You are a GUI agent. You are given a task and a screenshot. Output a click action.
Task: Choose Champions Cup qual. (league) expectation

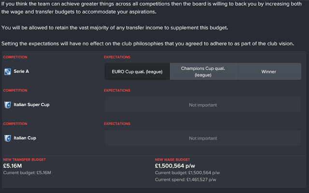coord(203,71)
